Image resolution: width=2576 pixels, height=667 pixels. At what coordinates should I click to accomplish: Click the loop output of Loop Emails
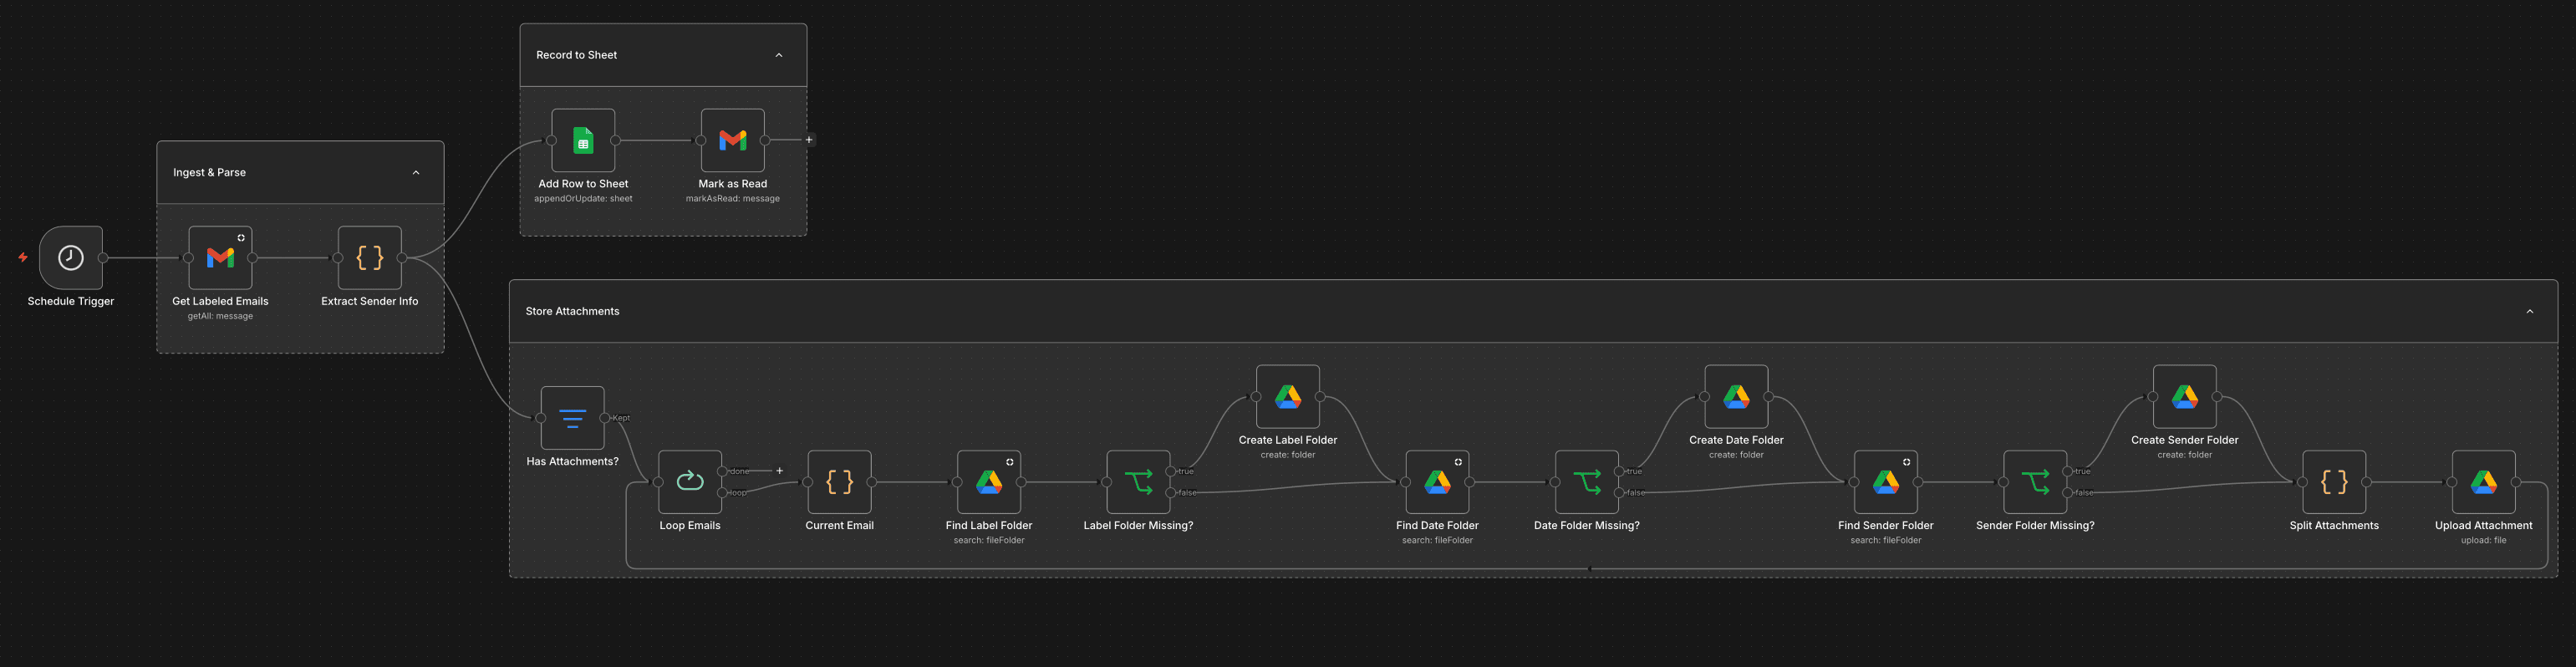722,493
